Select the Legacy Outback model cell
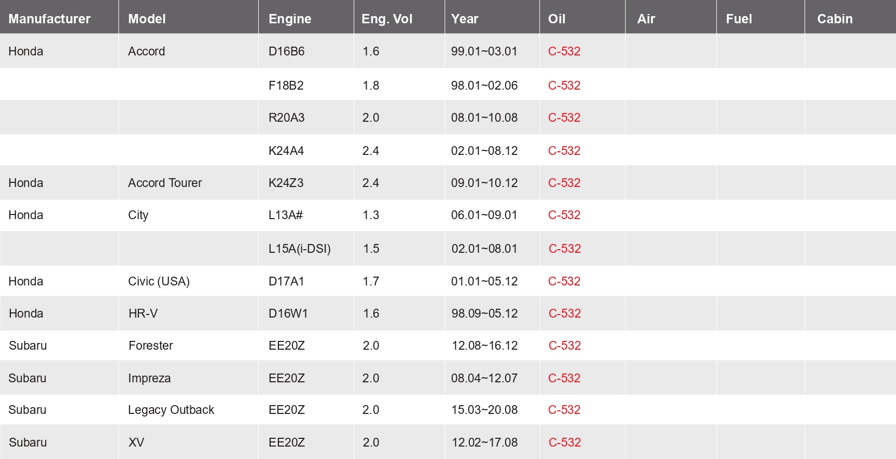This screenshot has width=896, height=459. pos(171,410)
